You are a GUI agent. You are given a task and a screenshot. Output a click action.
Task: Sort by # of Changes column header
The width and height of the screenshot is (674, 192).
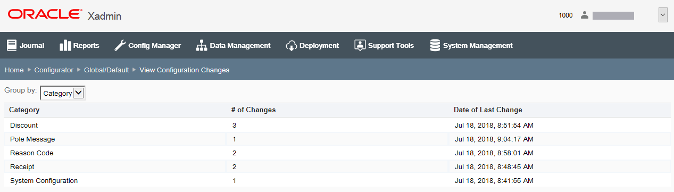click(253, 110)
